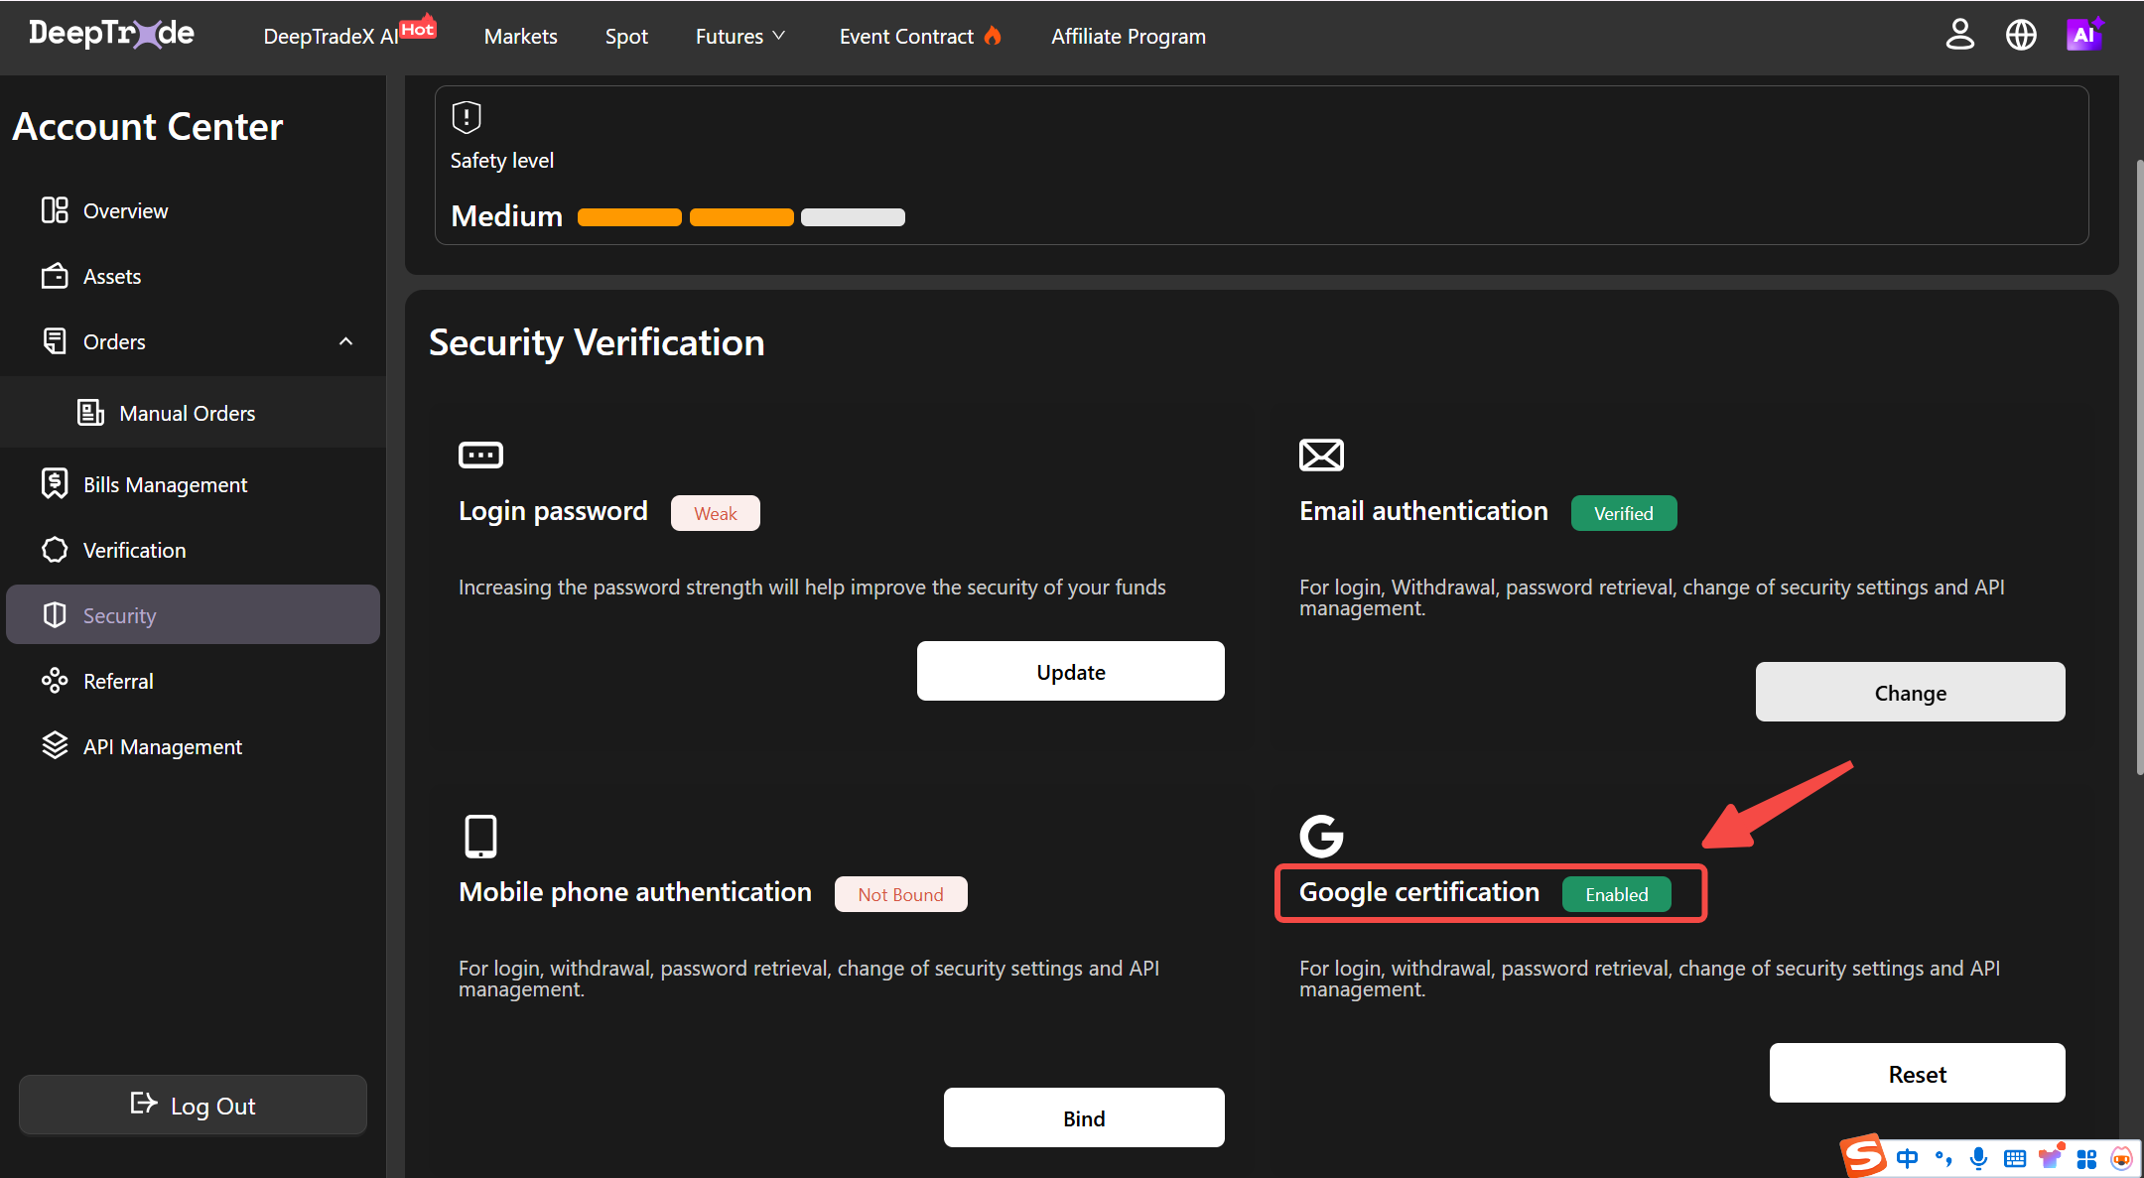Viewport: 2144px width, 1178px height.
Task: Click the Sogou input method icon
Action: (x=1864, y=1156)
